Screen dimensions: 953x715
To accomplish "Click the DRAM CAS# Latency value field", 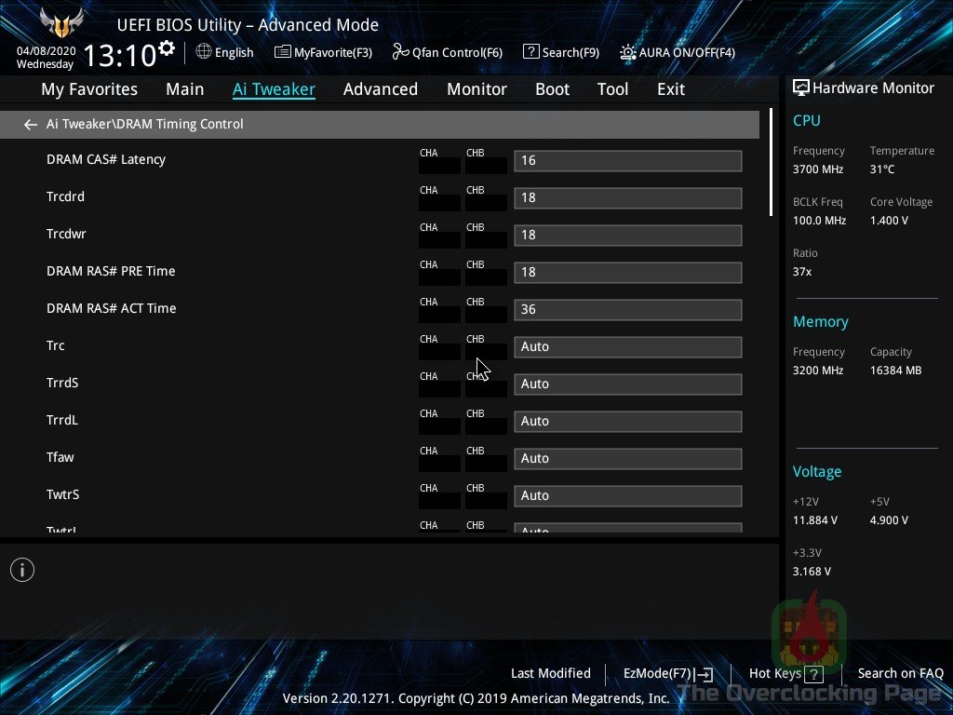I will point(627,160).
